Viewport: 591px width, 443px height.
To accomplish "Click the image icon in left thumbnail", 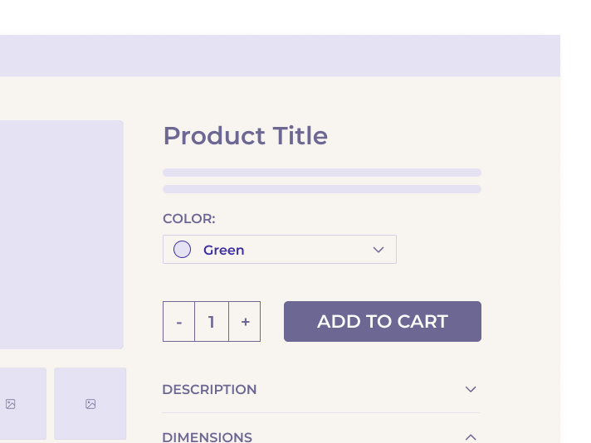I will 11,404.
